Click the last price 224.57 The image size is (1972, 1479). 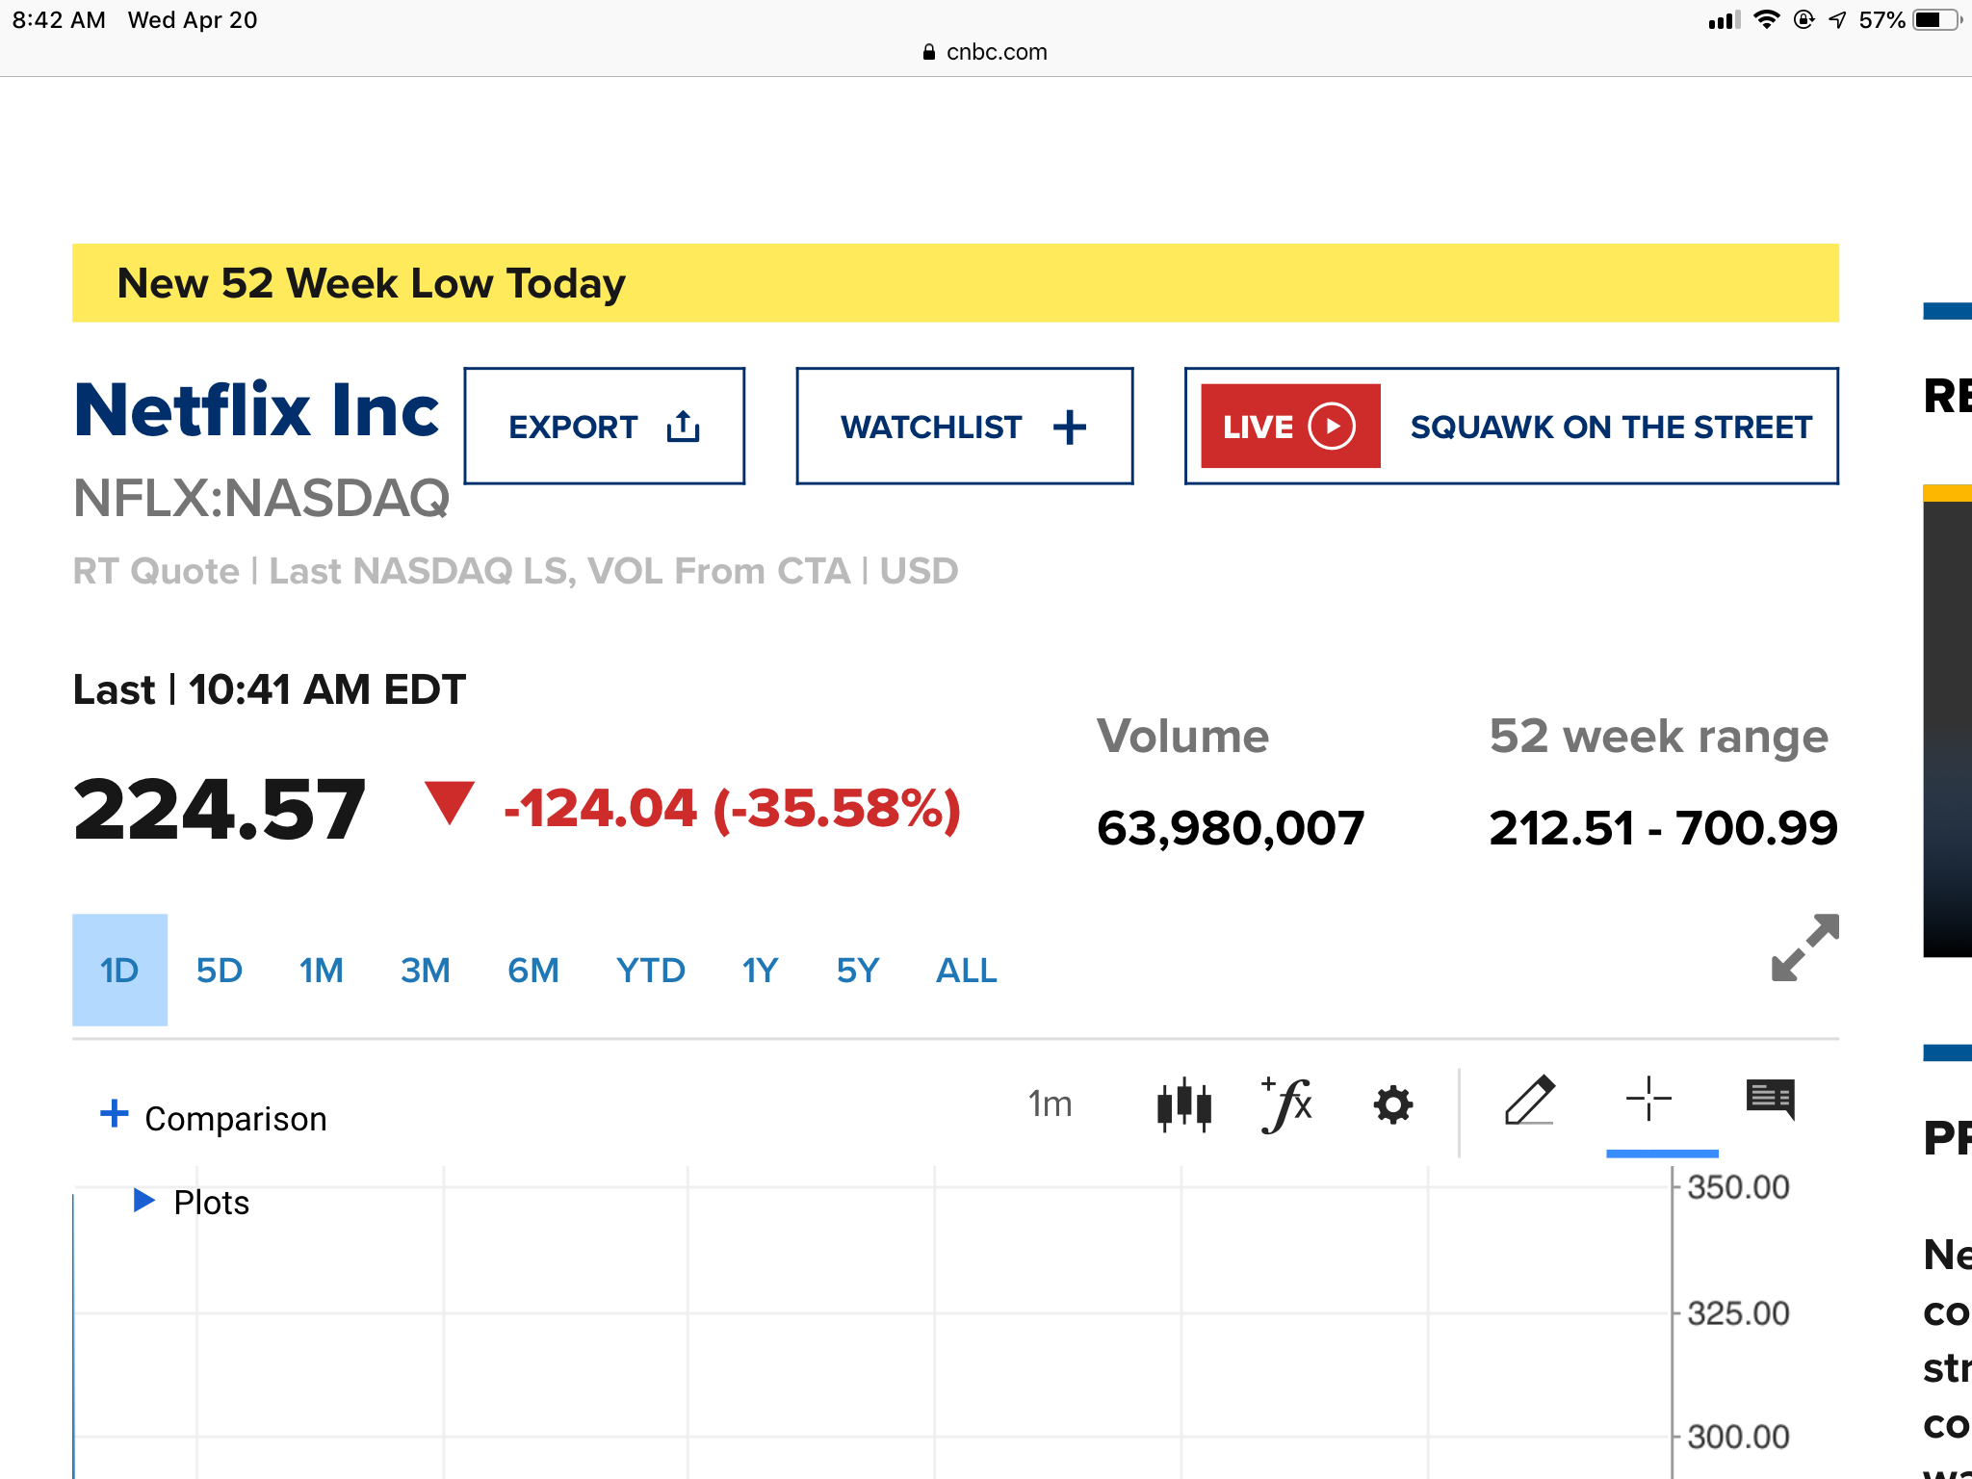[220, 809]
